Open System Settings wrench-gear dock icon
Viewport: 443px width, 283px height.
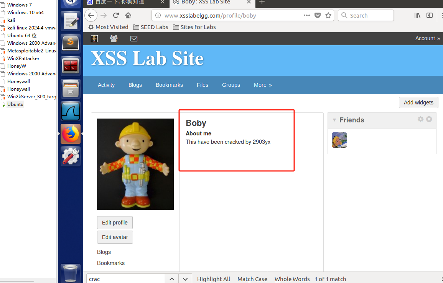(71, 156)
